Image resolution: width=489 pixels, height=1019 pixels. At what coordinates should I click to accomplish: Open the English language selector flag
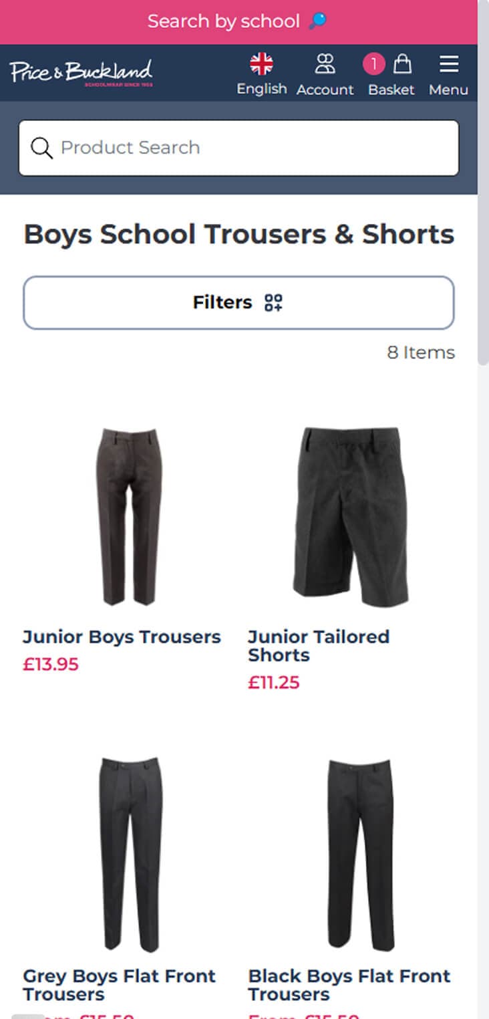point(261,65)
